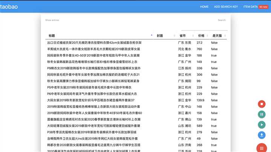This screenshot has width=271, height=152.
Task: Focus the table Search input field
Action: point(204,27)
